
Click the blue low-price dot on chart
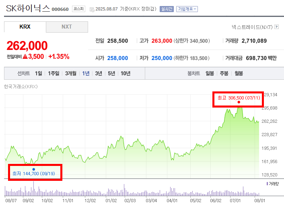click(x=34, y=169)
